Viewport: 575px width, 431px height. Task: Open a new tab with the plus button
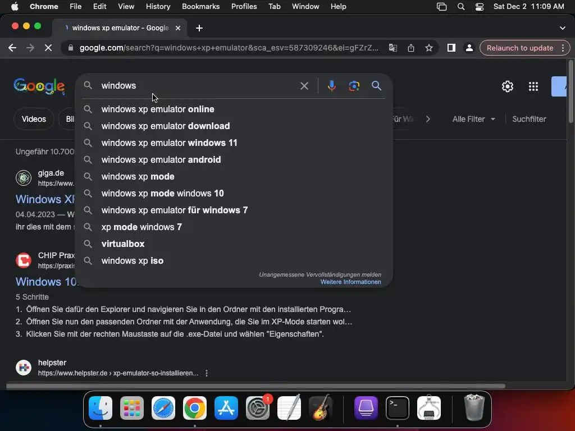click(x=199, y=28)
